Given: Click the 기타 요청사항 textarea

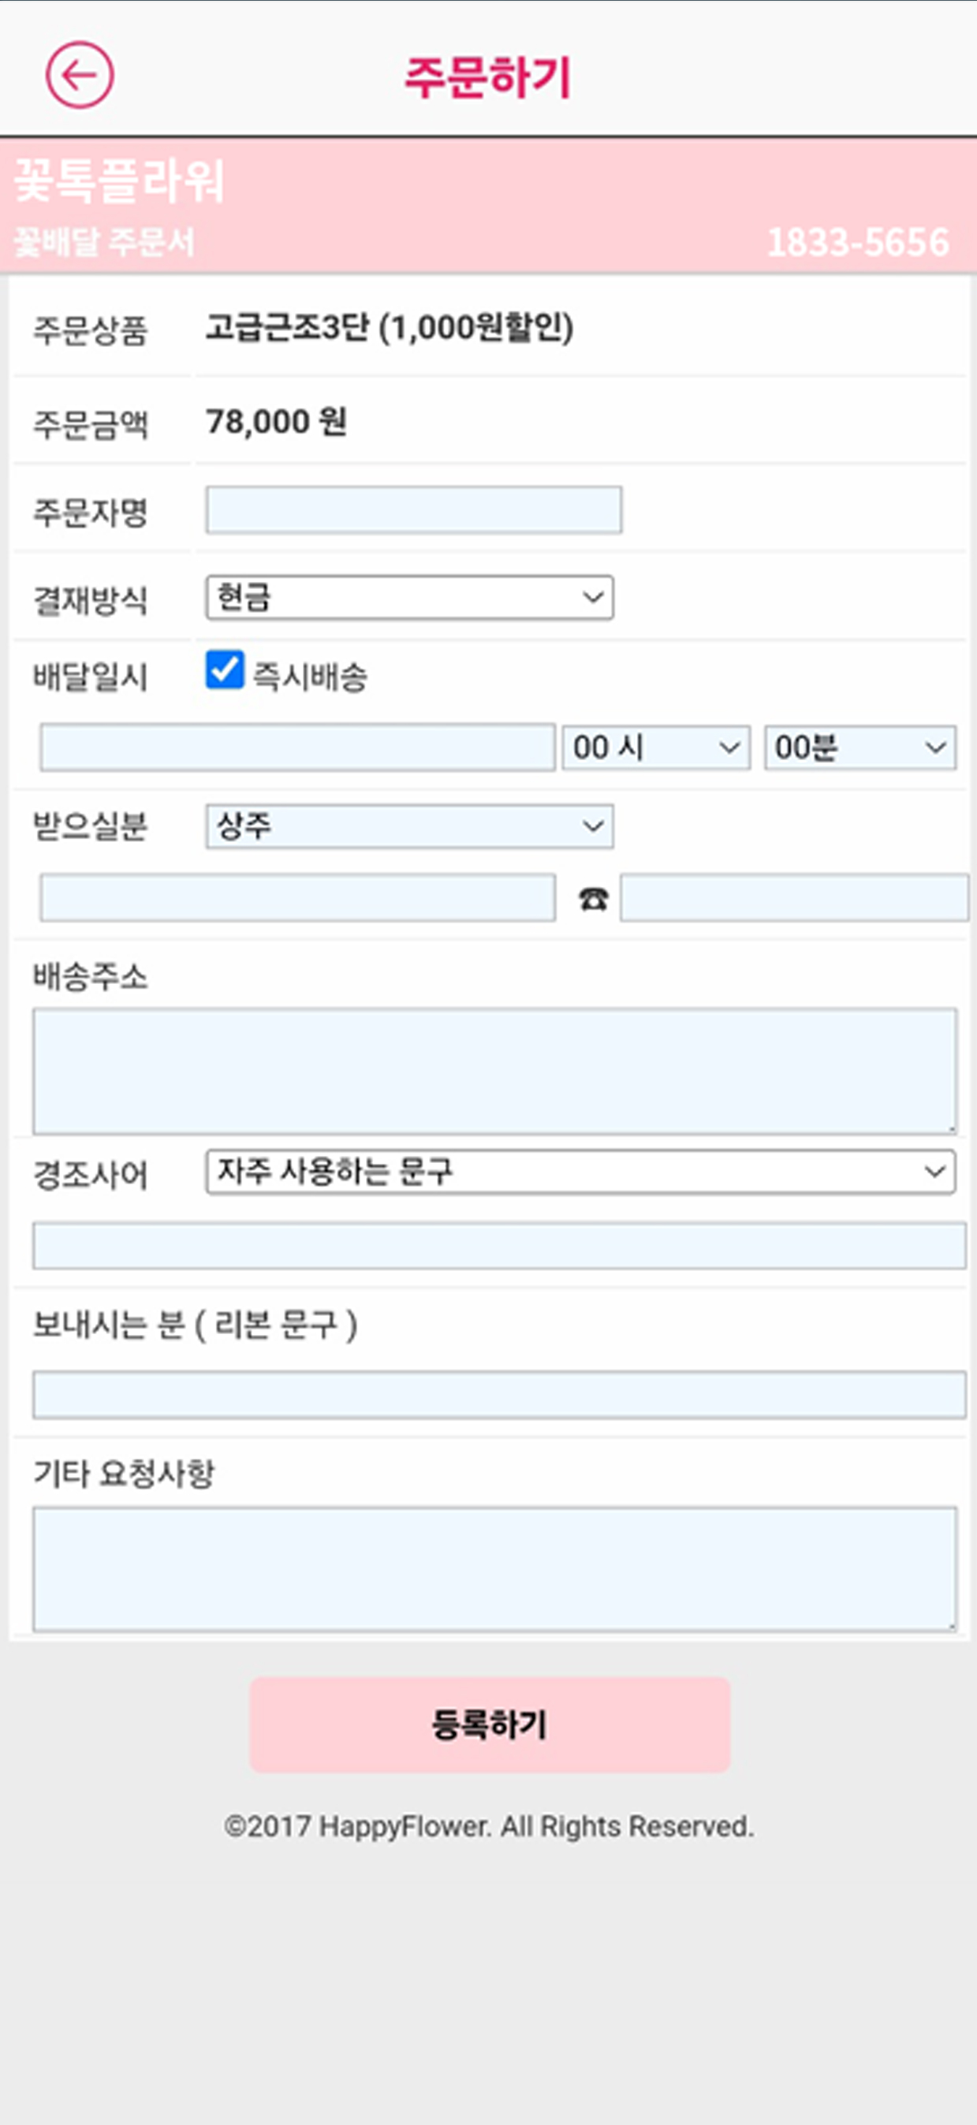Looking at the screenshot, I should pyautogui.click(x=495, y=1569).
